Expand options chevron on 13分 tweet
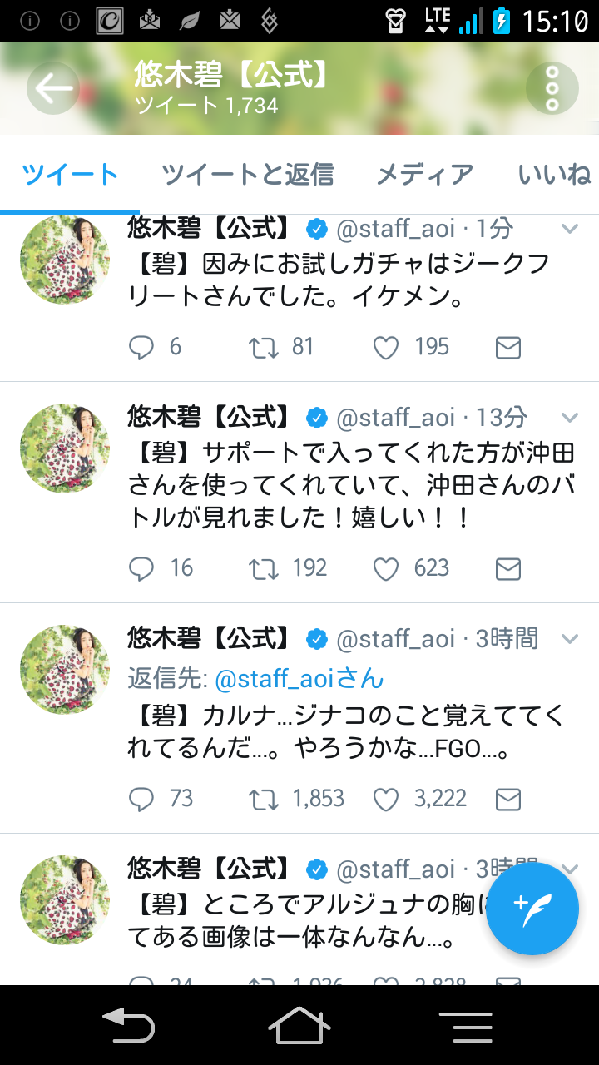This screenshot has width=599, height=1065. coord(570,417)
